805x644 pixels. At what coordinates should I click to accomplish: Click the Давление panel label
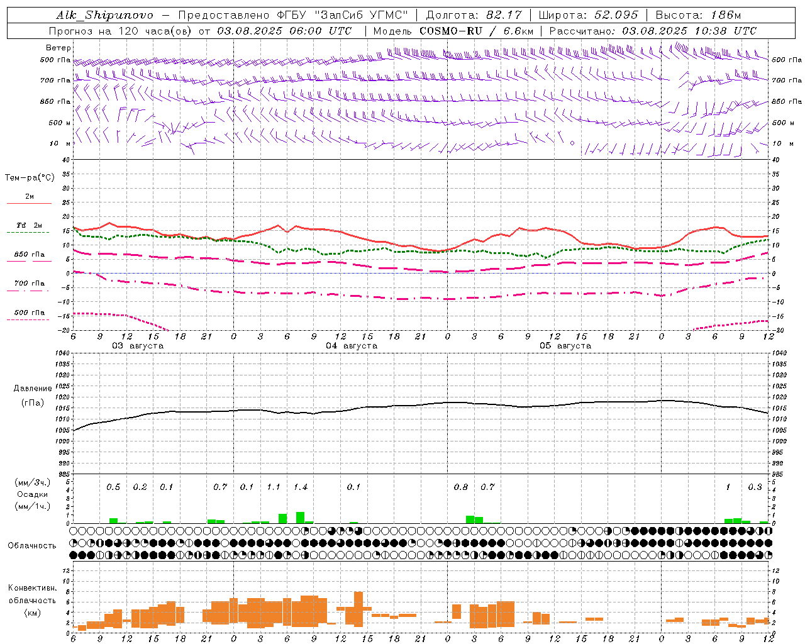[32, 389]
